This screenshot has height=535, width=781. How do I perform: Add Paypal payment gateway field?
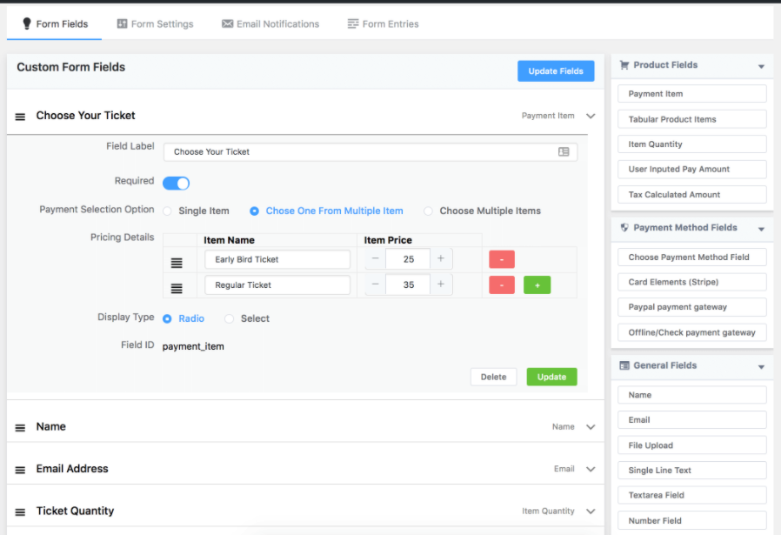pyautogui.click(x=691, y=307)
